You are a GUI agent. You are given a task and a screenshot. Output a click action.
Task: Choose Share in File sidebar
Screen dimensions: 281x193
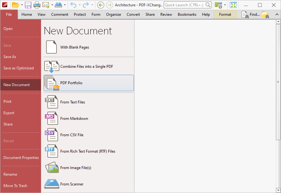(21, 124)
